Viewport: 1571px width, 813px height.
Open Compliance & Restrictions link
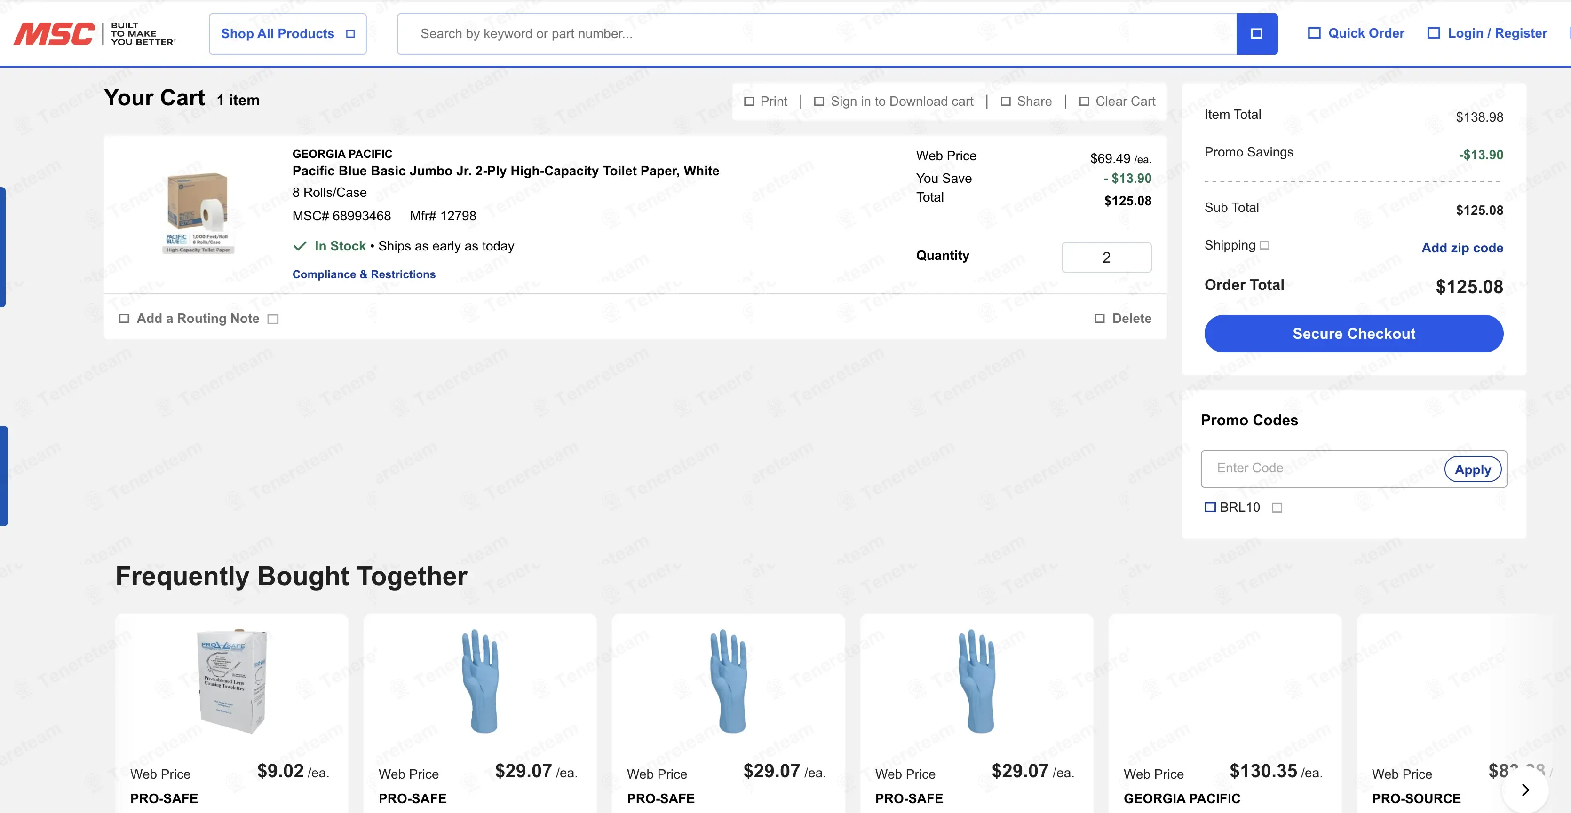pos(364,274)
